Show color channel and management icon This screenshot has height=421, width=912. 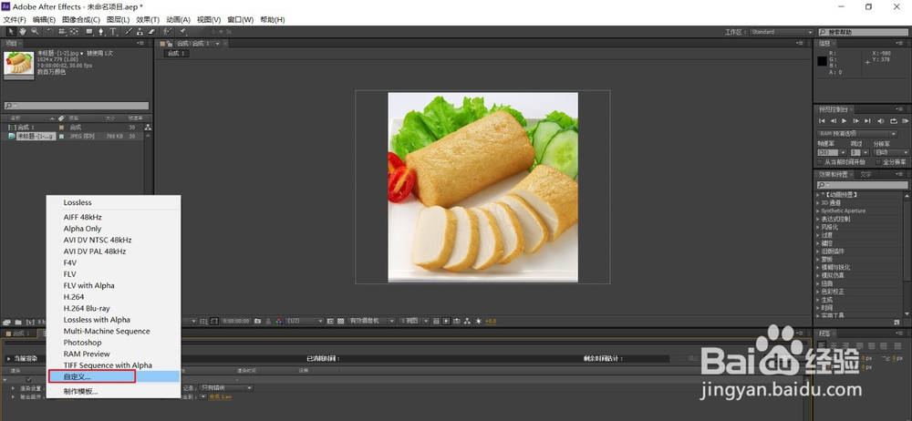pos(278,321)
